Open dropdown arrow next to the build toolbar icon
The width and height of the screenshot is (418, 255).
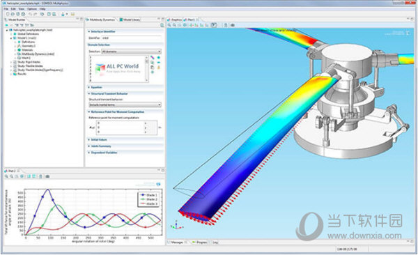click(x=67, y=14)
